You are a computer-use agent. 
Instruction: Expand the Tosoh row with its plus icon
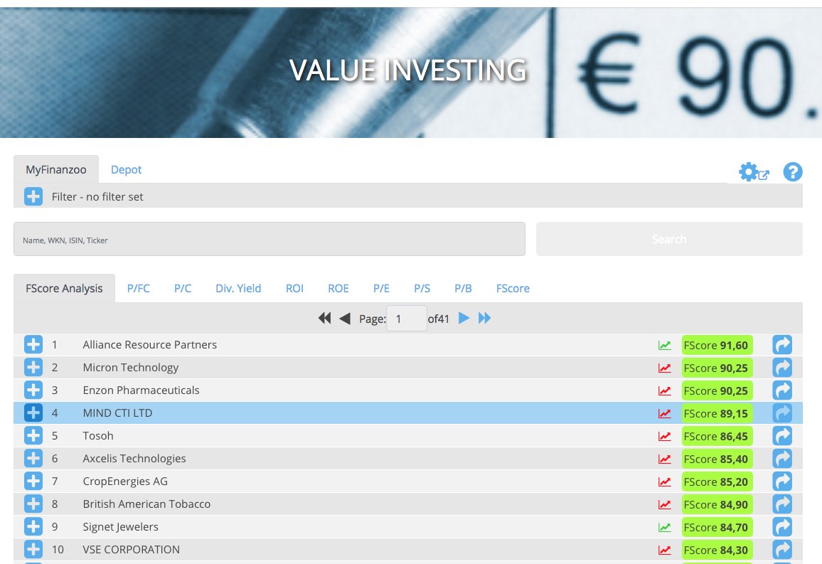(33, 435)
